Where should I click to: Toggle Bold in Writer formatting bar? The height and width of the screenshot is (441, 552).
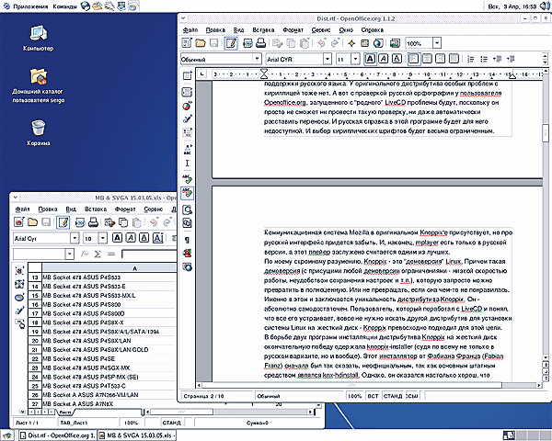[370, 59]
